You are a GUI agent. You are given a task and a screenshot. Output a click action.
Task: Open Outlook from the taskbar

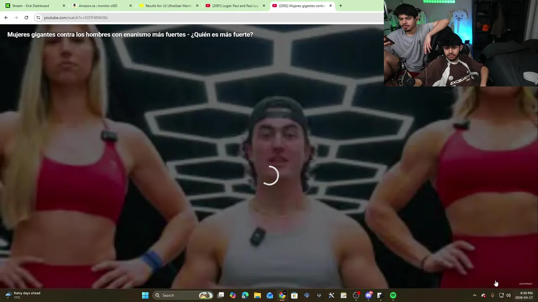point(270,295)
